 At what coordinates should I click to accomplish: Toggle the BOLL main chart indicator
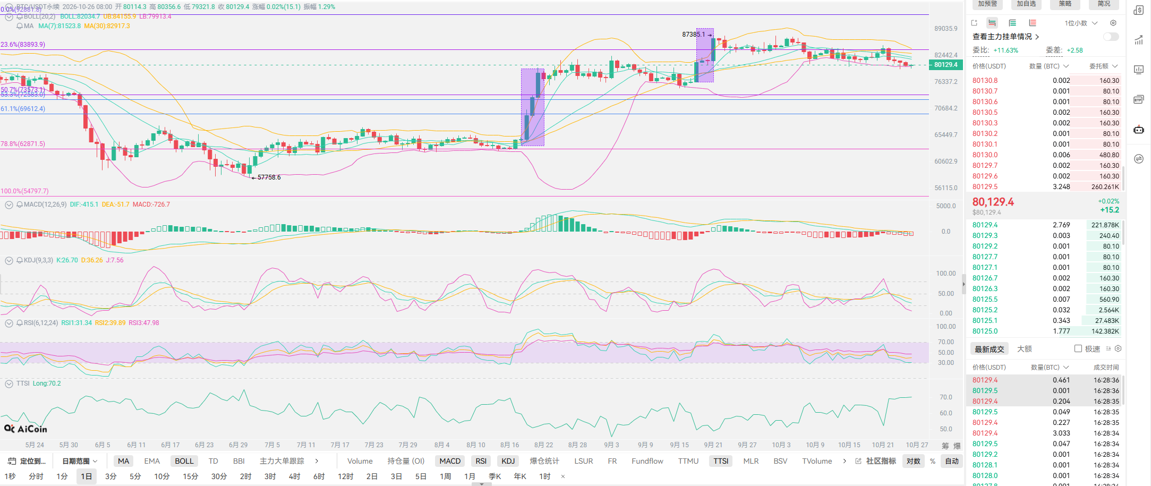click(184, 461)
